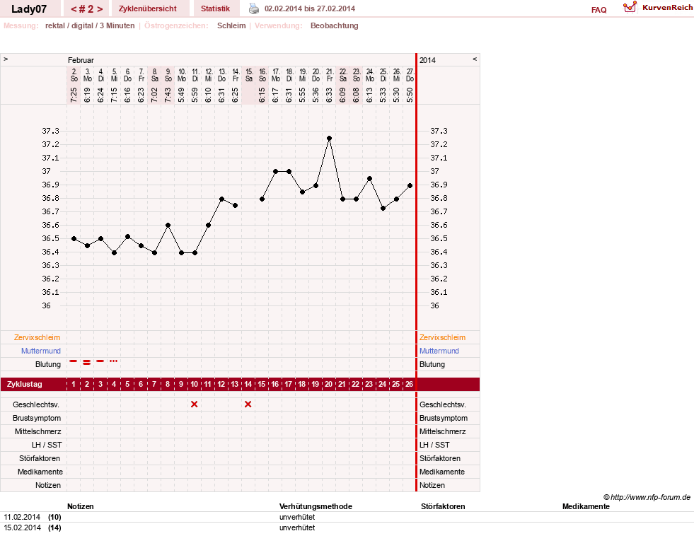
Task: Click cycle day 26 in Zyklustag row
Action: (x=409, y=385)
